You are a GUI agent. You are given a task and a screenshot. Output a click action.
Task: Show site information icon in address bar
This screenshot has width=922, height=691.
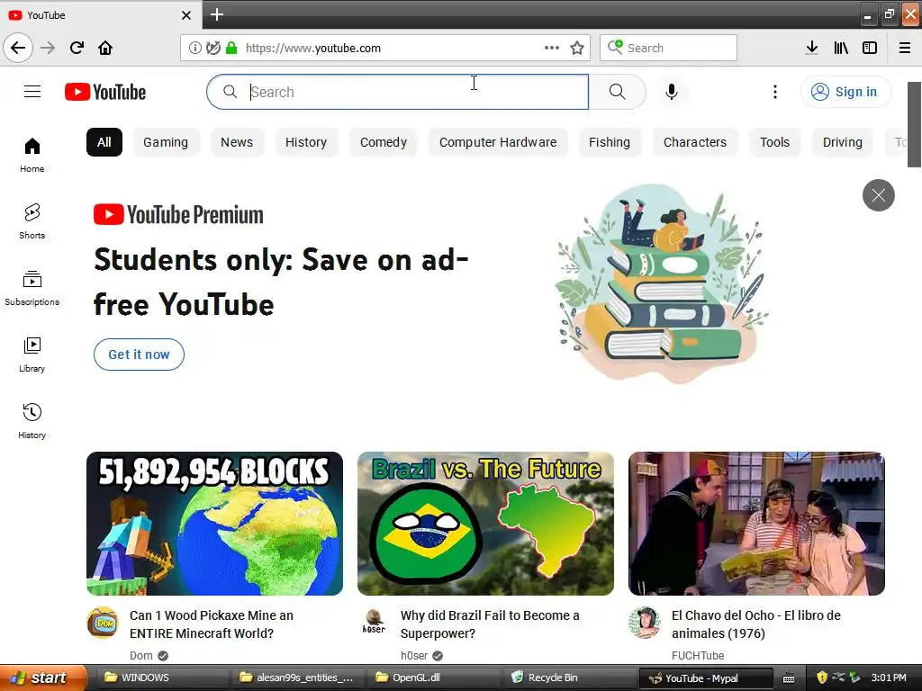194,48
